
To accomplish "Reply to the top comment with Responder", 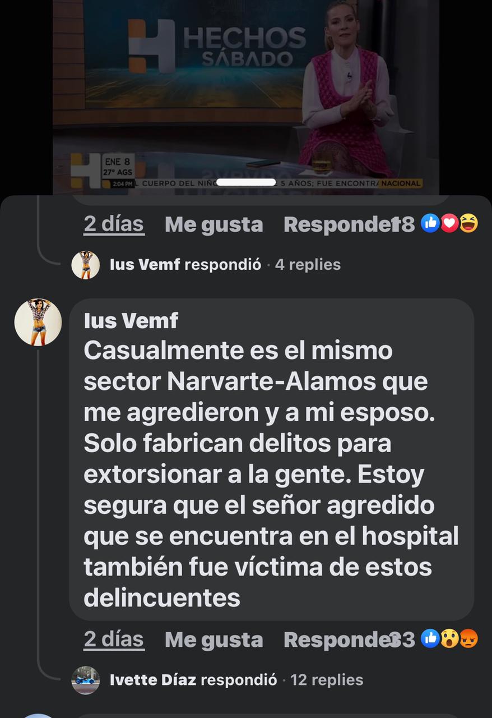I will click(x=339, y=225).
